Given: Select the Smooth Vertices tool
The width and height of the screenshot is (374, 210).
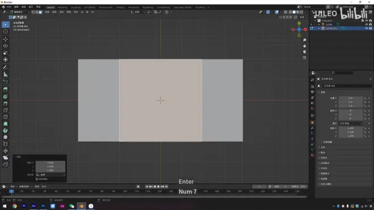Looking at the screenshot, I should (x=6, y=137).
